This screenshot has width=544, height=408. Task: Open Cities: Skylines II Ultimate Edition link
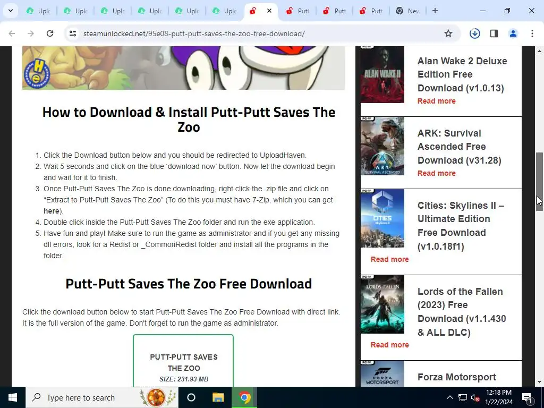point(461,225)
